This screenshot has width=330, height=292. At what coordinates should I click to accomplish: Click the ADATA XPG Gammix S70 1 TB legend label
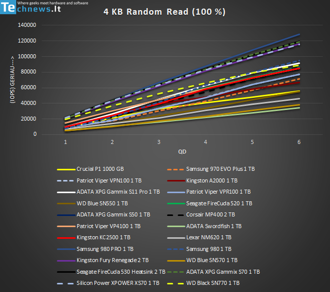223,272
